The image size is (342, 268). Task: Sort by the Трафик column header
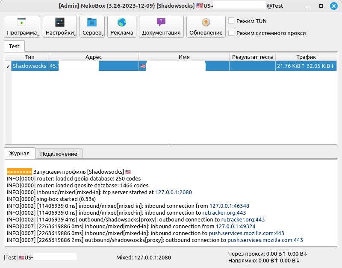(x=306, y=57)
